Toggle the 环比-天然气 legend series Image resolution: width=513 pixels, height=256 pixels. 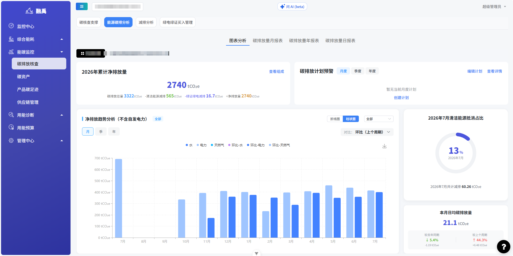(279, 145)
